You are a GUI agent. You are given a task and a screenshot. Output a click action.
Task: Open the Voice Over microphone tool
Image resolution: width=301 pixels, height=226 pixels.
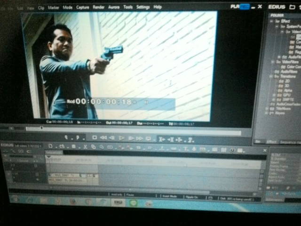pos(194,149)
